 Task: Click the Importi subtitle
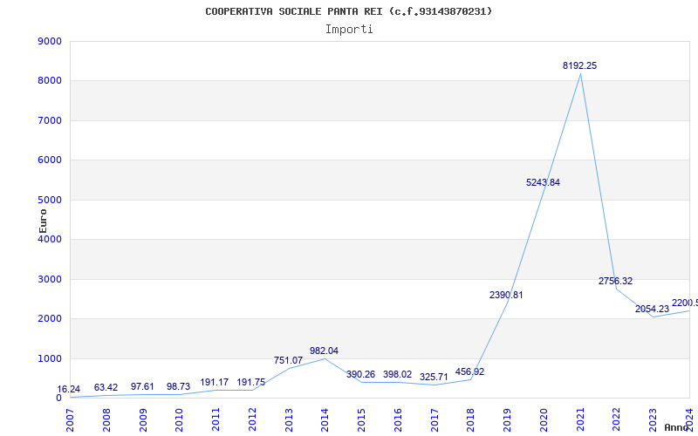[x=349, y=30]
